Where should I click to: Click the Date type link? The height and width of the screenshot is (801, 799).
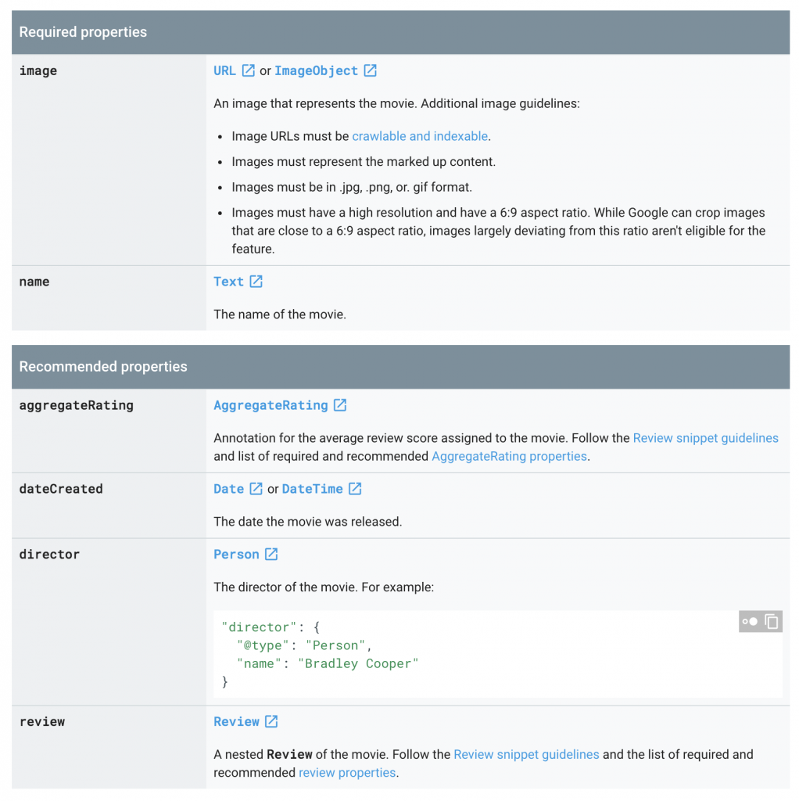(x=229, y=489)
